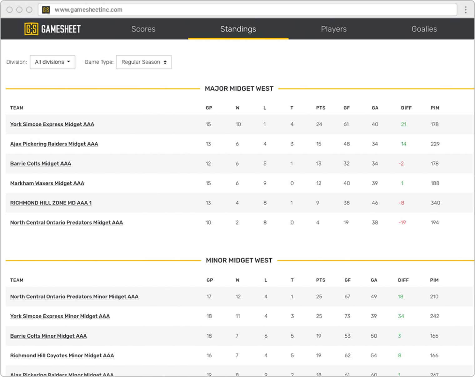Open York Simcoe Express Midget AAA team page
The height and width of the screenshot is (377, 475).
52,124
